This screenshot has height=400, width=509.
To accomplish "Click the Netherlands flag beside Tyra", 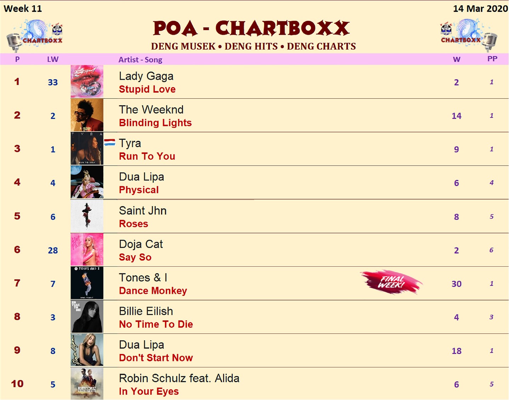I will [x=110, y=142].
